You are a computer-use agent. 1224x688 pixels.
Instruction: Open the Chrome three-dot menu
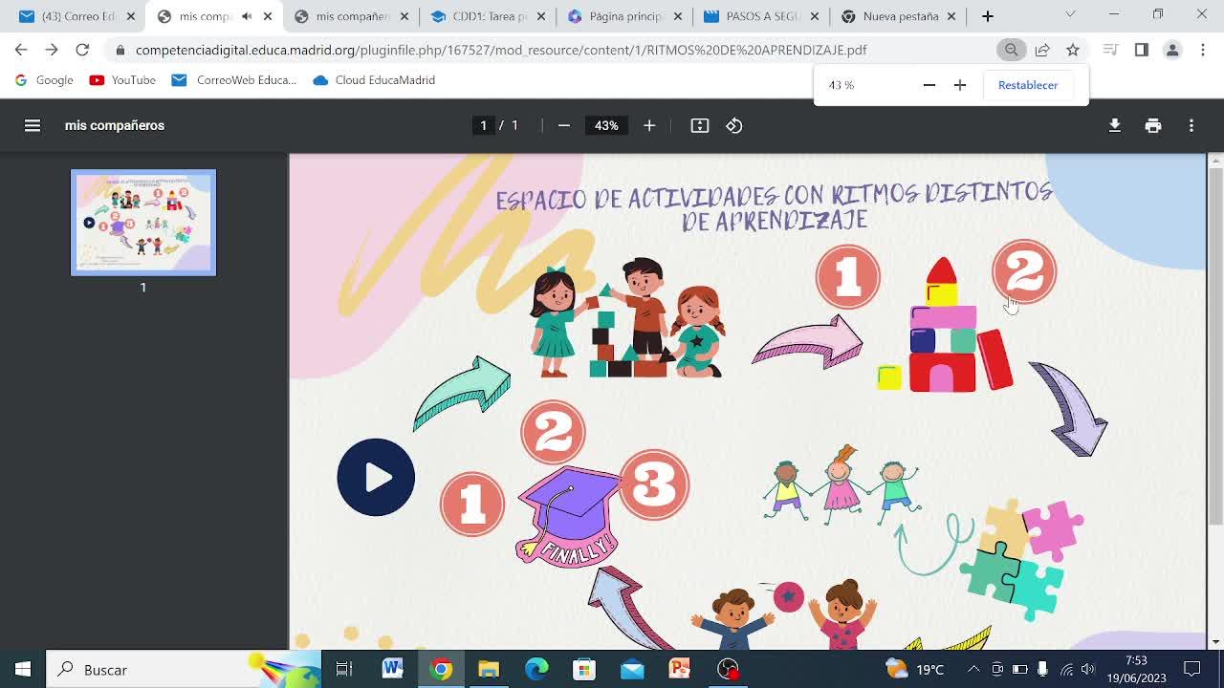click(x=1202, y=50)
